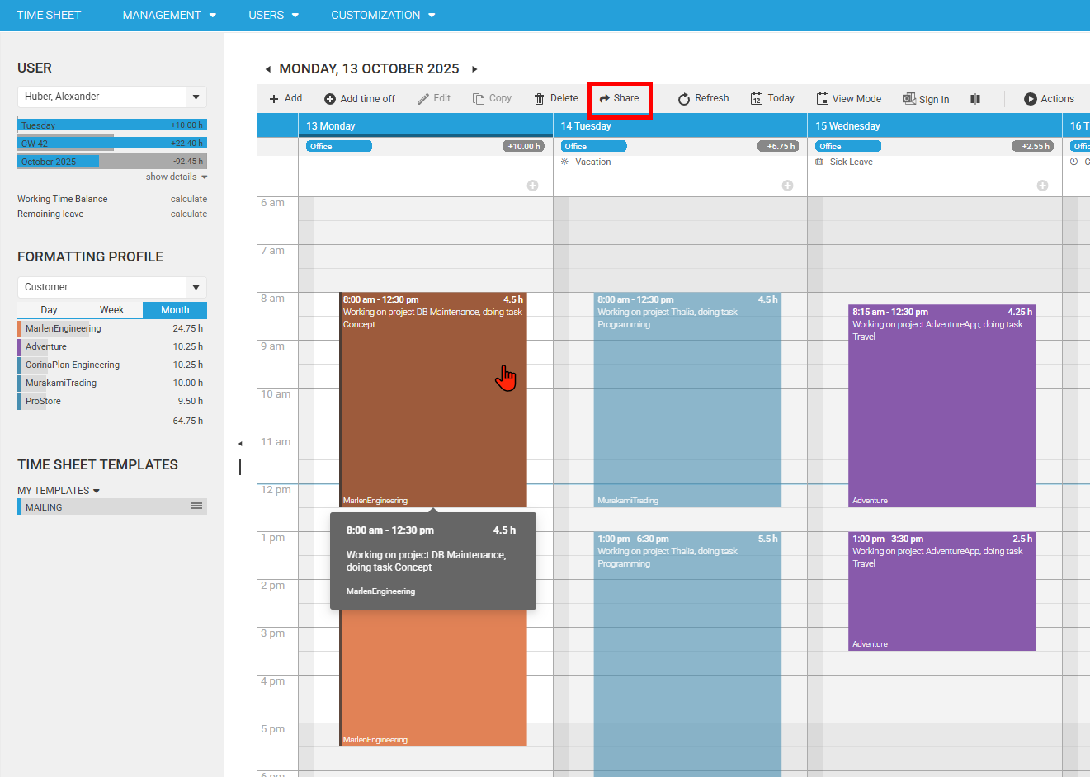Click the Refresh icon in toolbar

pos(684,99)
